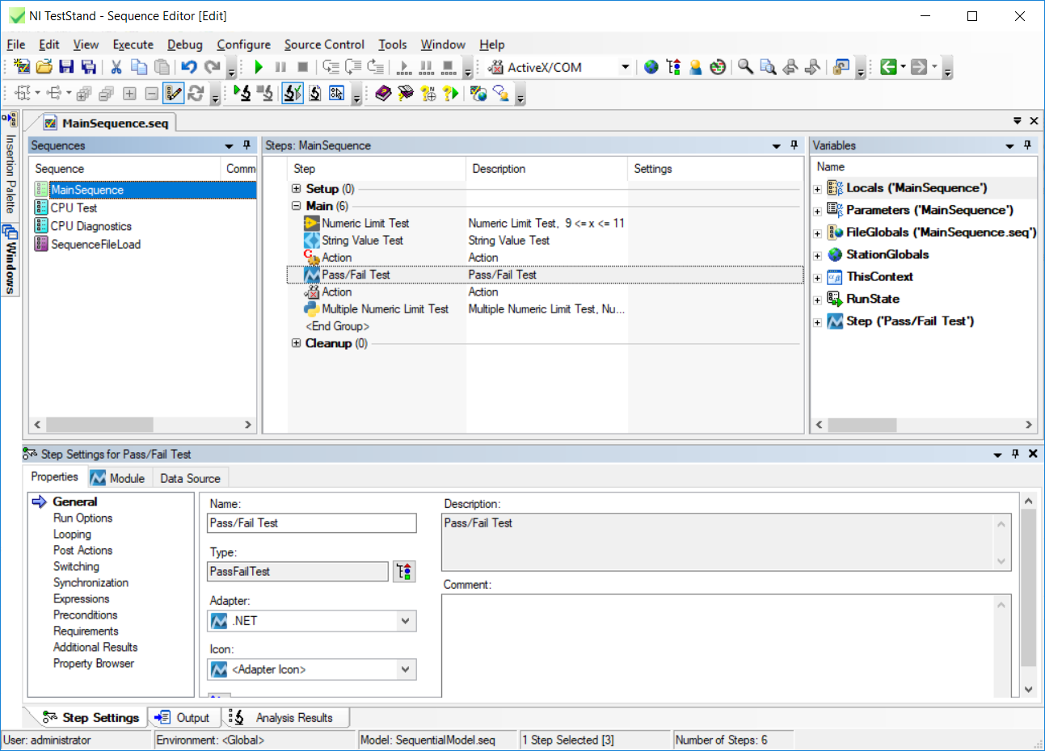Click the green Navigate Back arrow

(x=888, y=67)
